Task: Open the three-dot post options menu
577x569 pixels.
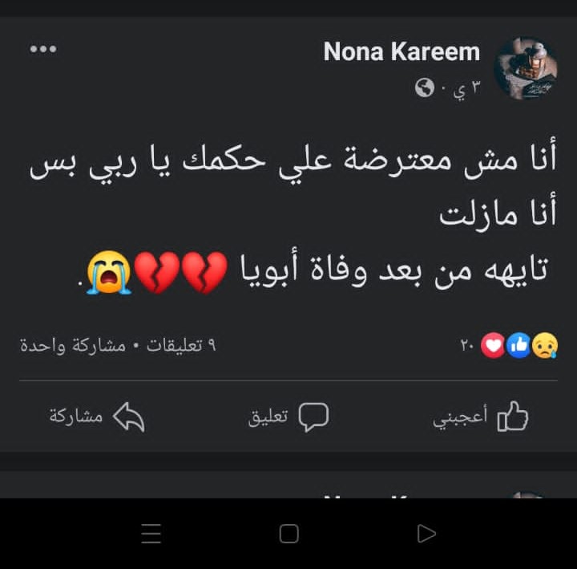Action: pyautogui.click(x=43, y=49)
